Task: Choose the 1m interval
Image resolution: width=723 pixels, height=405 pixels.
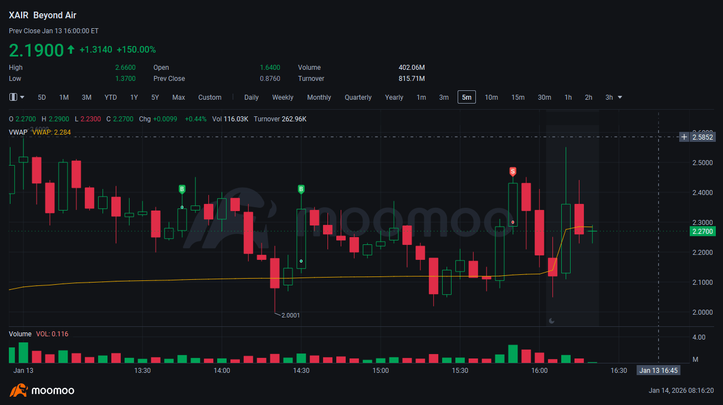Action: [421, 98]
